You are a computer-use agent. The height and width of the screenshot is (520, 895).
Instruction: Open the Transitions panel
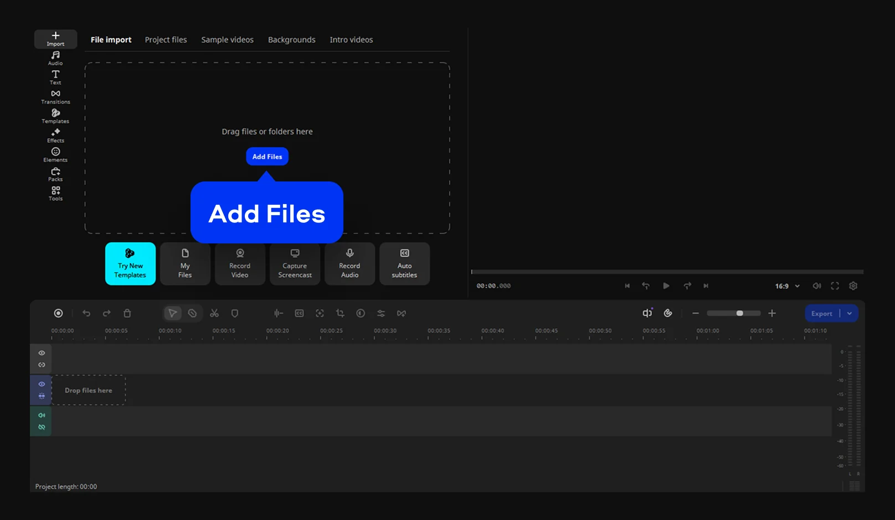point(55,97)
